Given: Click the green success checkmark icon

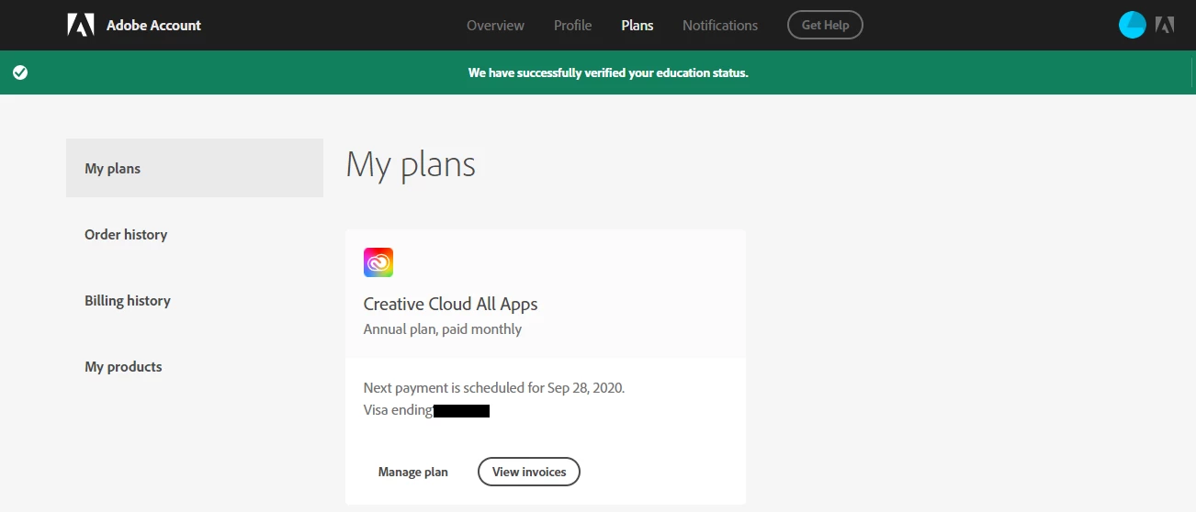Looking at the screenshot, I should (x=20, y=72).
